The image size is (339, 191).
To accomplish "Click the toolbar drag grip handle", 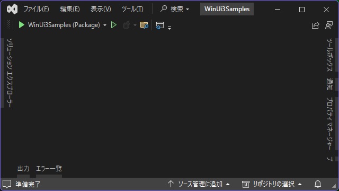I will [8, 25].
